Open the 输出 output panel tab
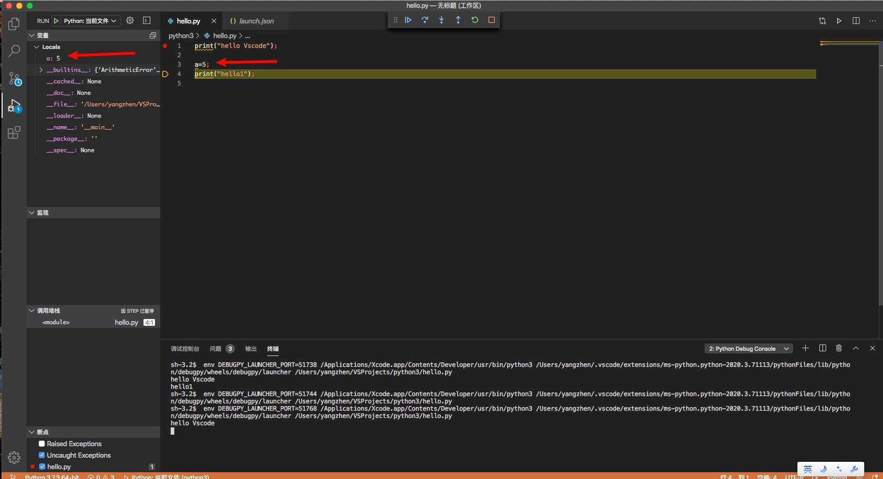The width and height of the screenshot is (883, 479). (x=251, y=349)
